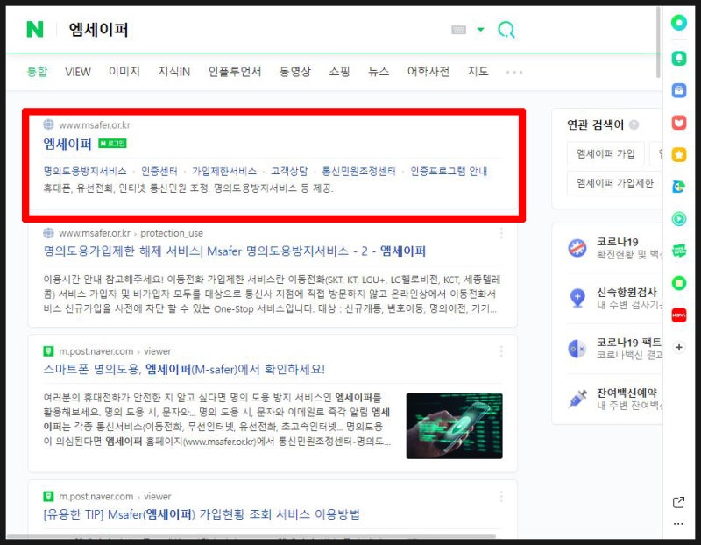Open the blue briefcase sidebar icon
Screen dimensions: 701x545
click(678, 90)
